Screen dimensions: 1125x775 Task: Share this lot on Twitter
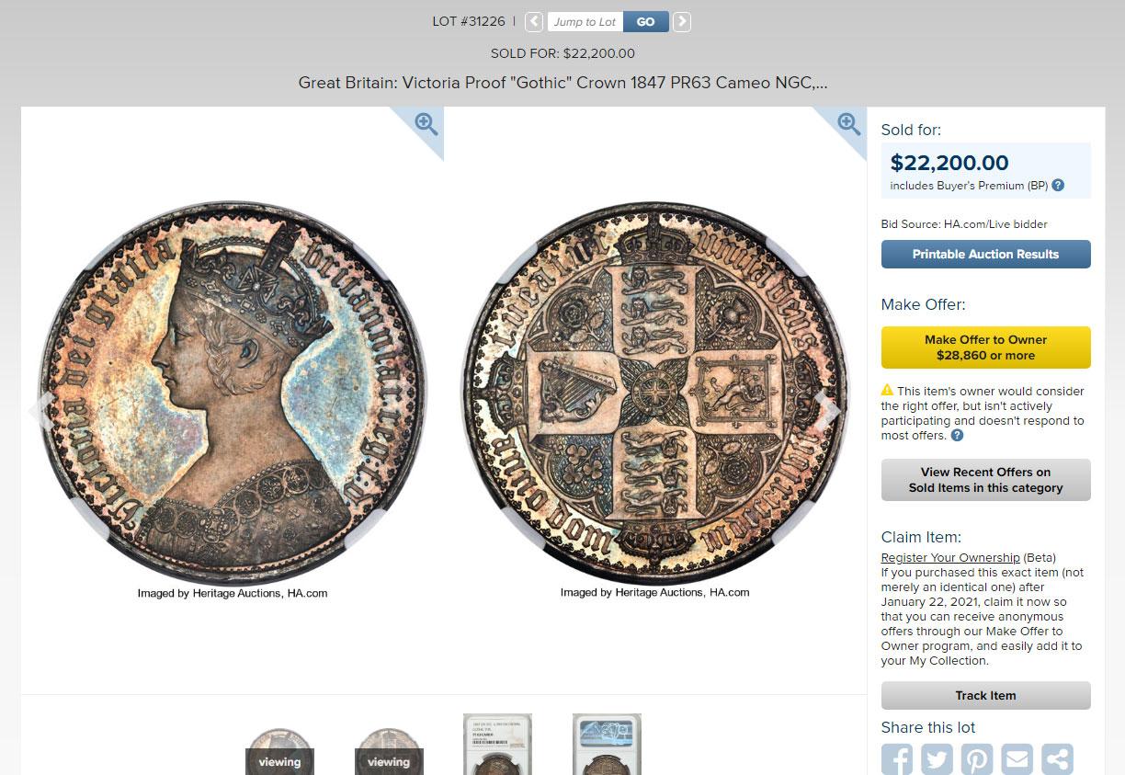click(937, 759)
